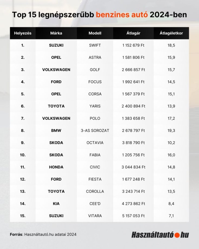Click the 3-AS SOROZAT model
Screen dimensions: 199x249
click(95, 131)
